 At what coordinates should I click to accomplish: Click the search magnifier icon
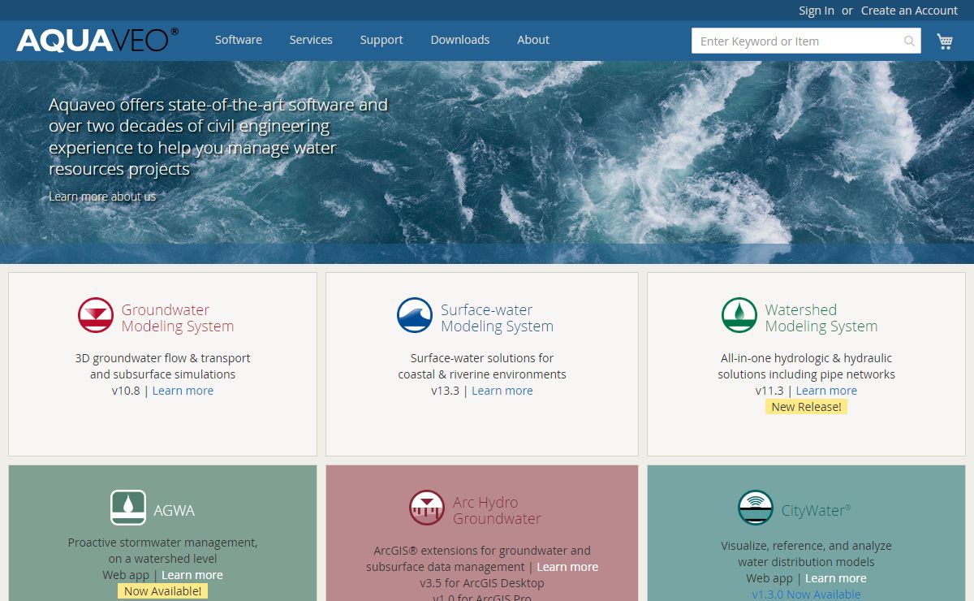[910, 41]
